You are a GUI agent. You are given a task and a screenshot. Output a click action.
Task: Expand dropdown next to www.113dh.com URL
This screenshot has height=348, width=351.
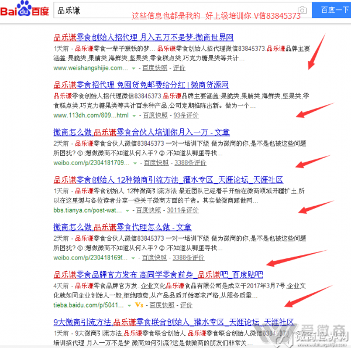(134, 115)
